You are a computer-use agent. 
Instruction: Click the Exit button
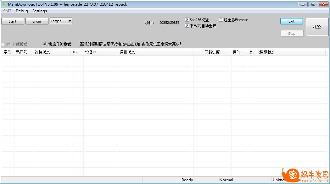click(x=292, y=21)
